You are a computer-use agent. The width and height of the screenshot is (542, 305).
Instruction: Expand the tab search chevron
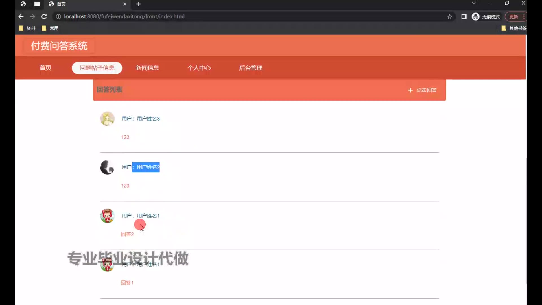pos(474,3)
